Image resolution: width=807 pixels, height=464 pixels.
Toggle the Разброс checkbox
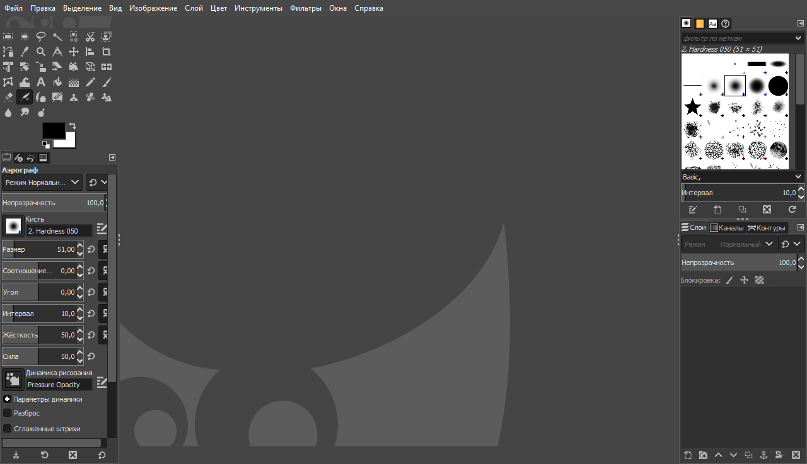tap(8, 413)
